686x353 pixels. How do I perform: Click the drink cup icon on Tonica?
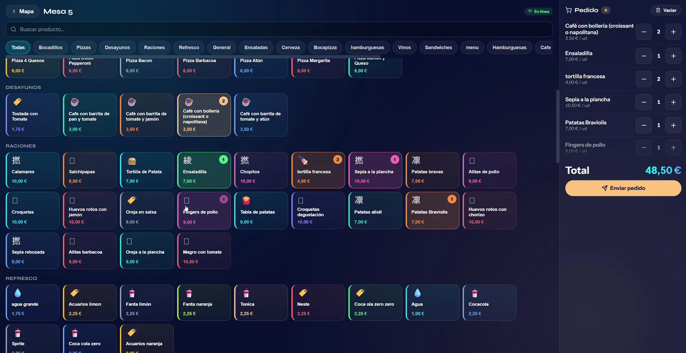246,293
